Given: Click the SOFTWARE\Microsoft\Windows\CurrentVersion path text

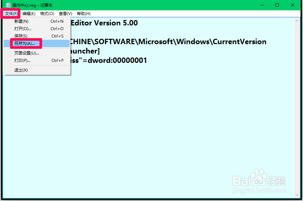Looking at the screenshot, I should point(180,42).
